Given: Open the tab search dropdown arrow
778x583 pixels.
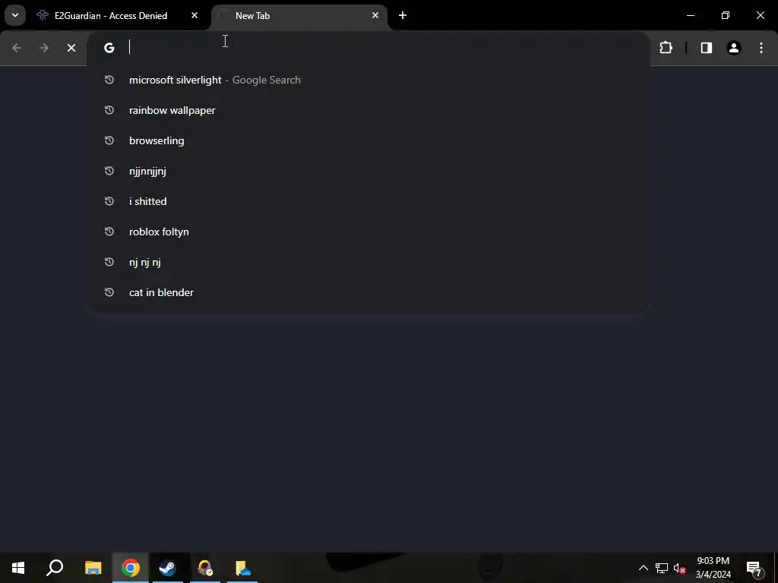Looking at the screenshot, I should tap(15, 15).
